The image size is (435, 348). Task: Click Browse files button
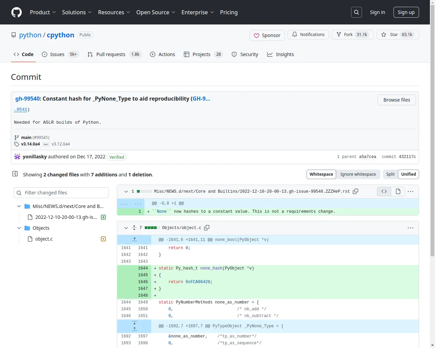(x=397, y=100)
